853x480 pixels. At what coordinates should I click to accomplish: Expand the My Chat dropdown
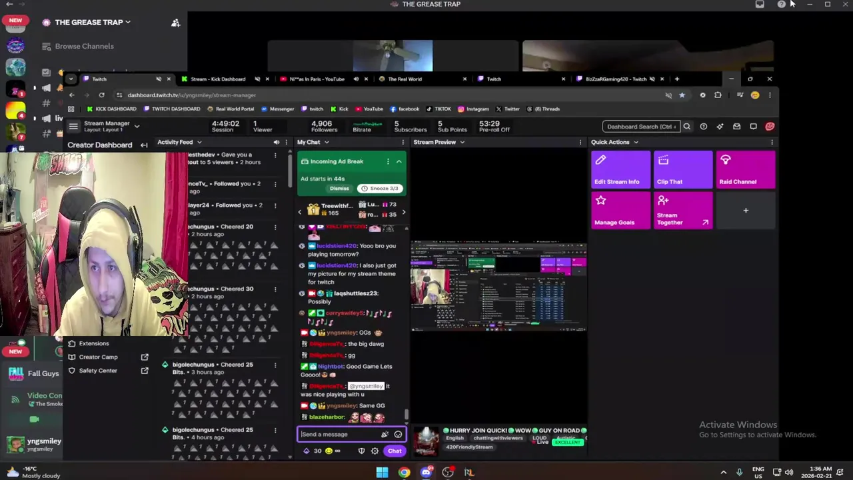click(x=327, y=142)
